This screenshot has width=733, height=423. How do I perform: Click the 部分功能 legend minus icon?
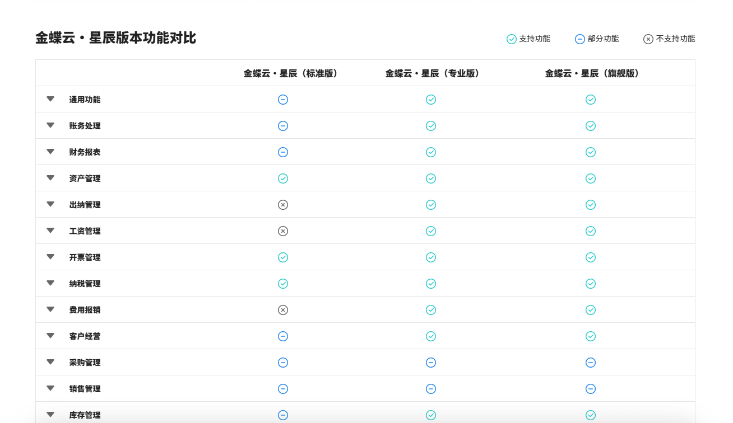coord(579,39)
